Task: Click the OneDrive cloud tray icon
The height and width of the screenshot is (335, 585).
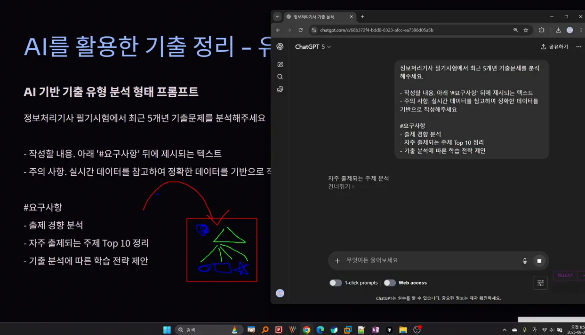Action: [x=514, y=330]
